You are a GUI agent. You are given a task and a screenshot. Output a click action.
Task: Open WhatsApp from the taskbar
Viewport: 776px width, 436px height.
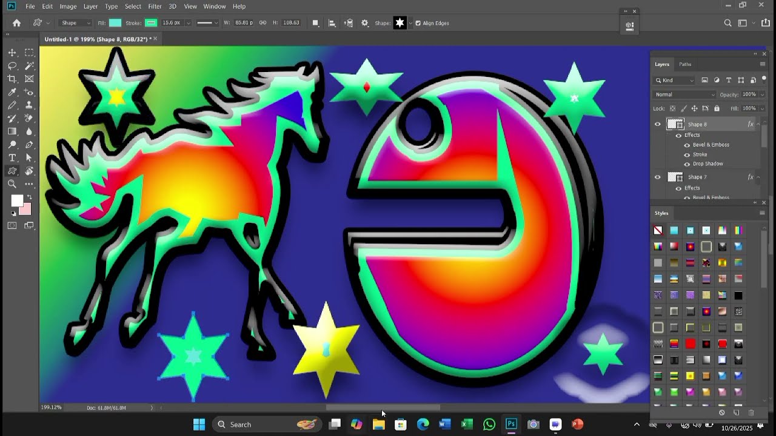pos(489,424)
